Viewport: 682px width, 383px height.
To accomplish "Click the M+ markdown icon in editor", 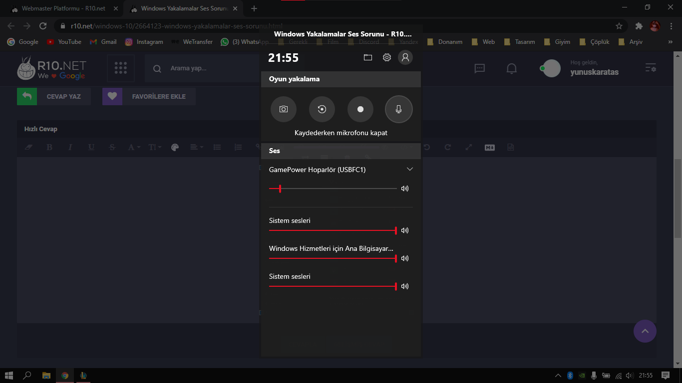I will 490,147.
